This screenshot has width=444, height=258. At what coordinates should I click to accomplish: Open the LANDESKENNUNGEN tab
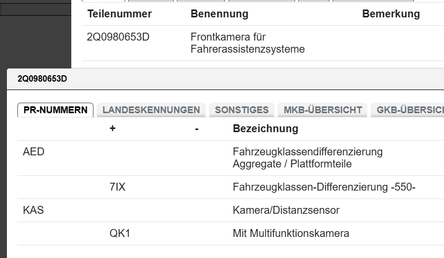pos(151,110)
